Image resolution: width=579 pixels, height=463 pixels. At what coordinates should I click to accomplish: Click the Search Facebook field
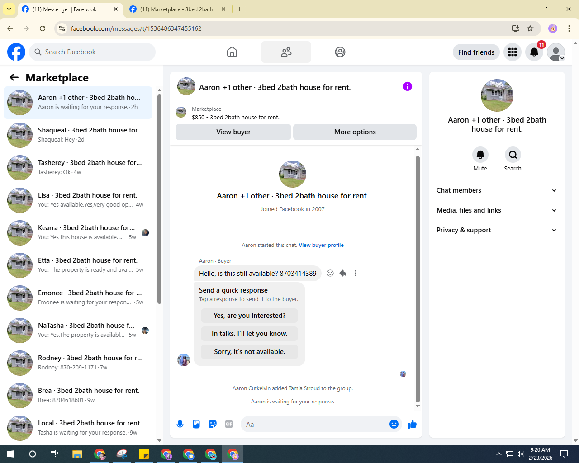pos(92,52)
